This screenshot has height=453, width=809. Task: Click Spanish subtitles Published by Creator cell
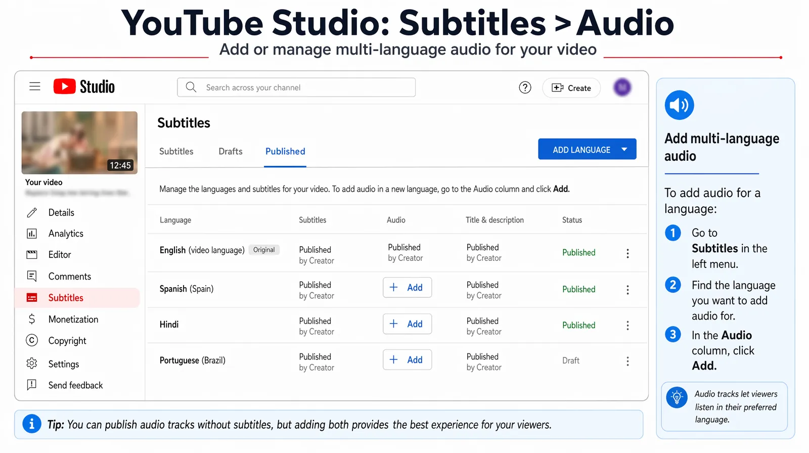(317, 290)
